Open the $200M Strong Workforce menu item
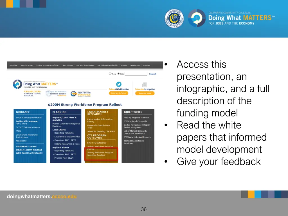 click(47, 66)
